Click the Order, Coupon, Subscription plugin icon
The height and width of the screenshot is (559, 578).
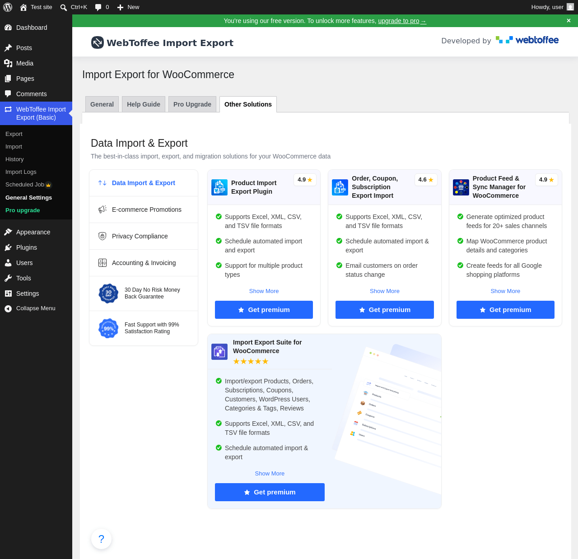point(340,187)
